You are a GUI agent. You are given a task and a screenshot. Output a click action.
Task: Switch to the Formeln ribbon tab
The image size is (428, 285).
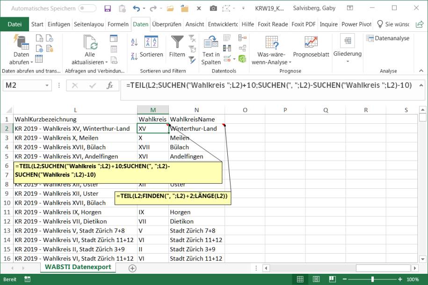point(119,24)
